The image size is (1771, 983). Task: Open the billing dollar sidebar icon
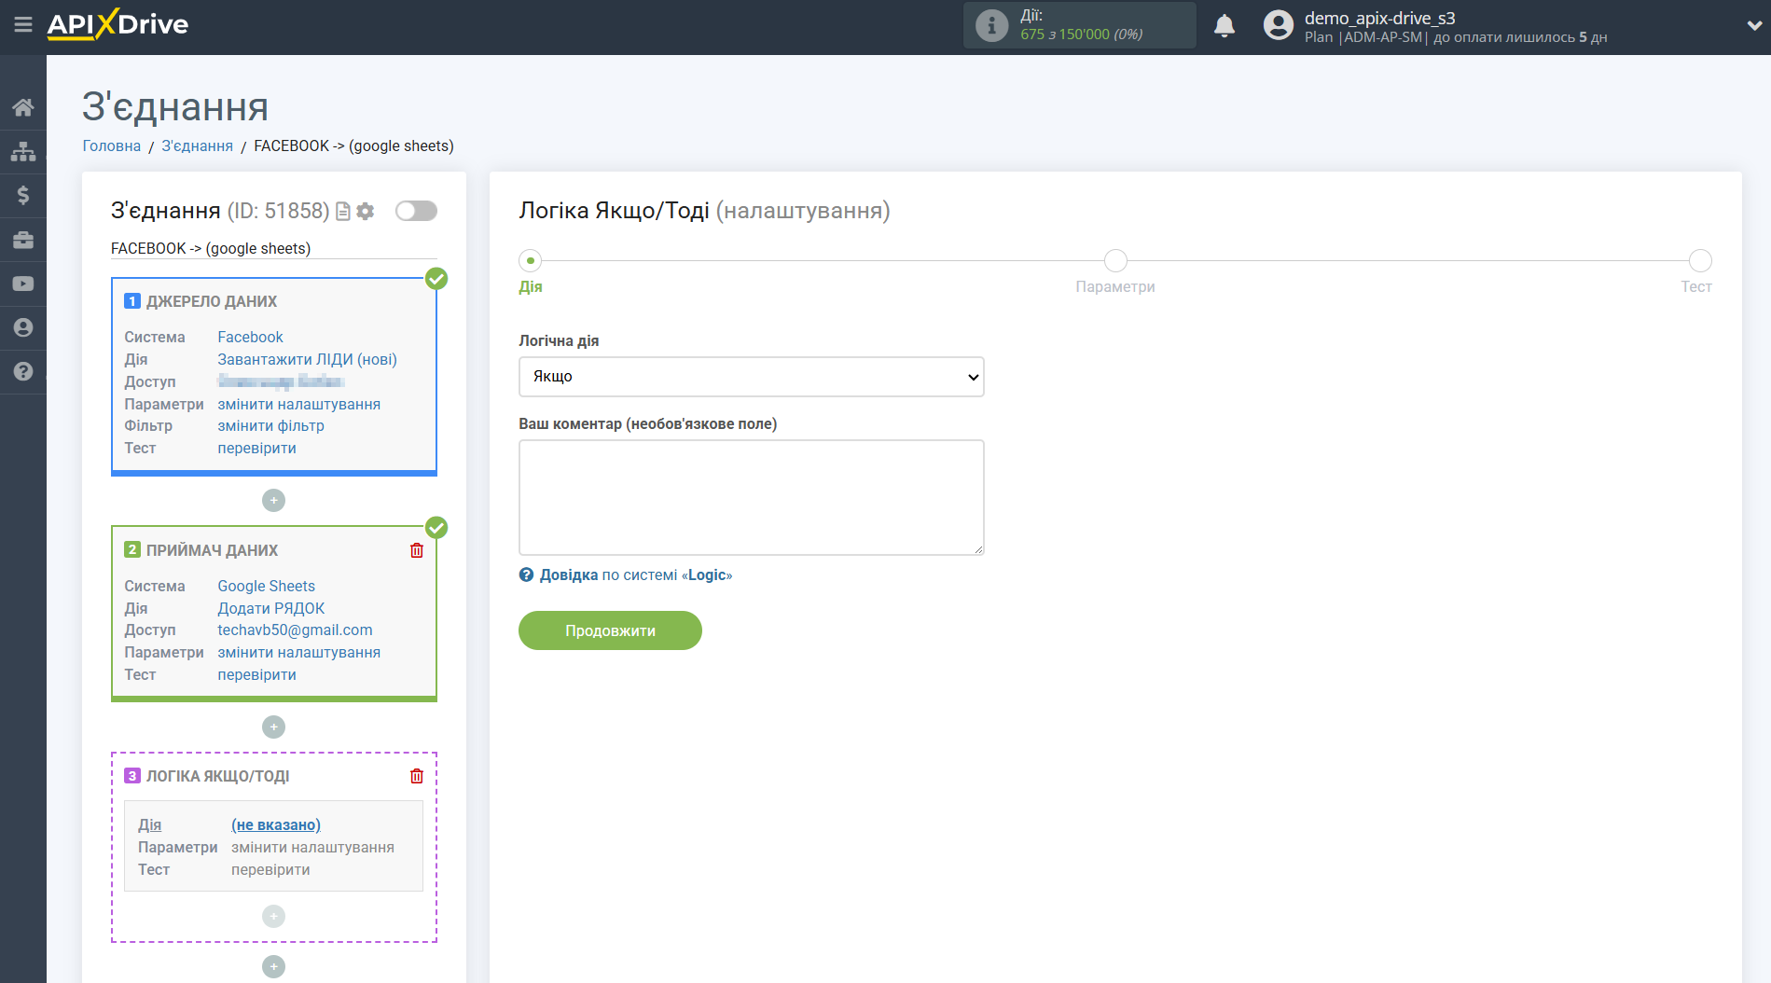(23, 195)
